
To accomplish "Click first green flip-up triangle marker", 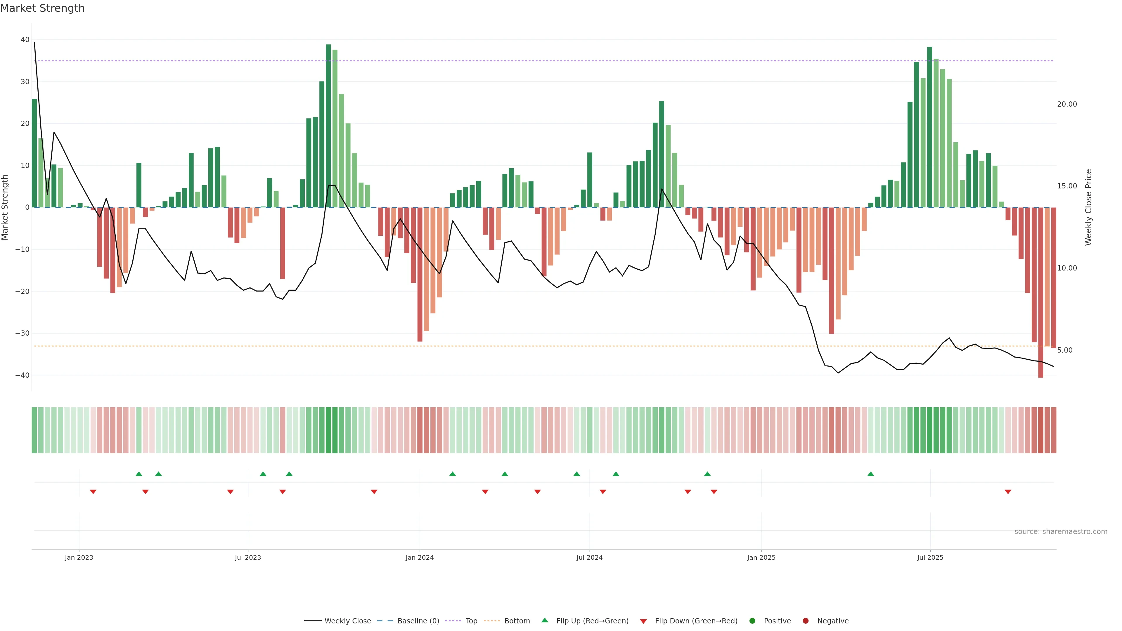I will pos(139,474).
